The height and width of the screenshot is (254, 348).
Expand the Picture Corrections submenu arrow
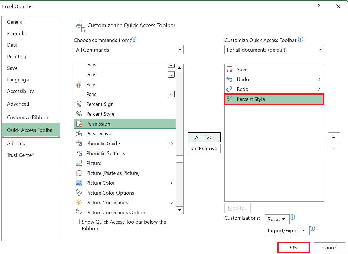pyautogui.click(x=171, y=203)
